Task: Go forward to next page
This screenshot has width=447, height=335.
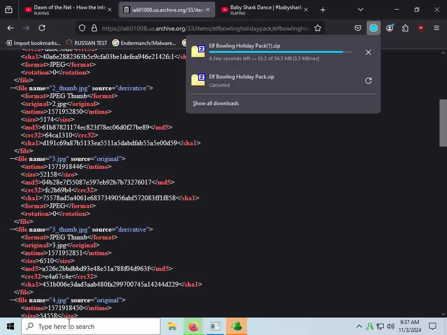Action: click(26, 28)
